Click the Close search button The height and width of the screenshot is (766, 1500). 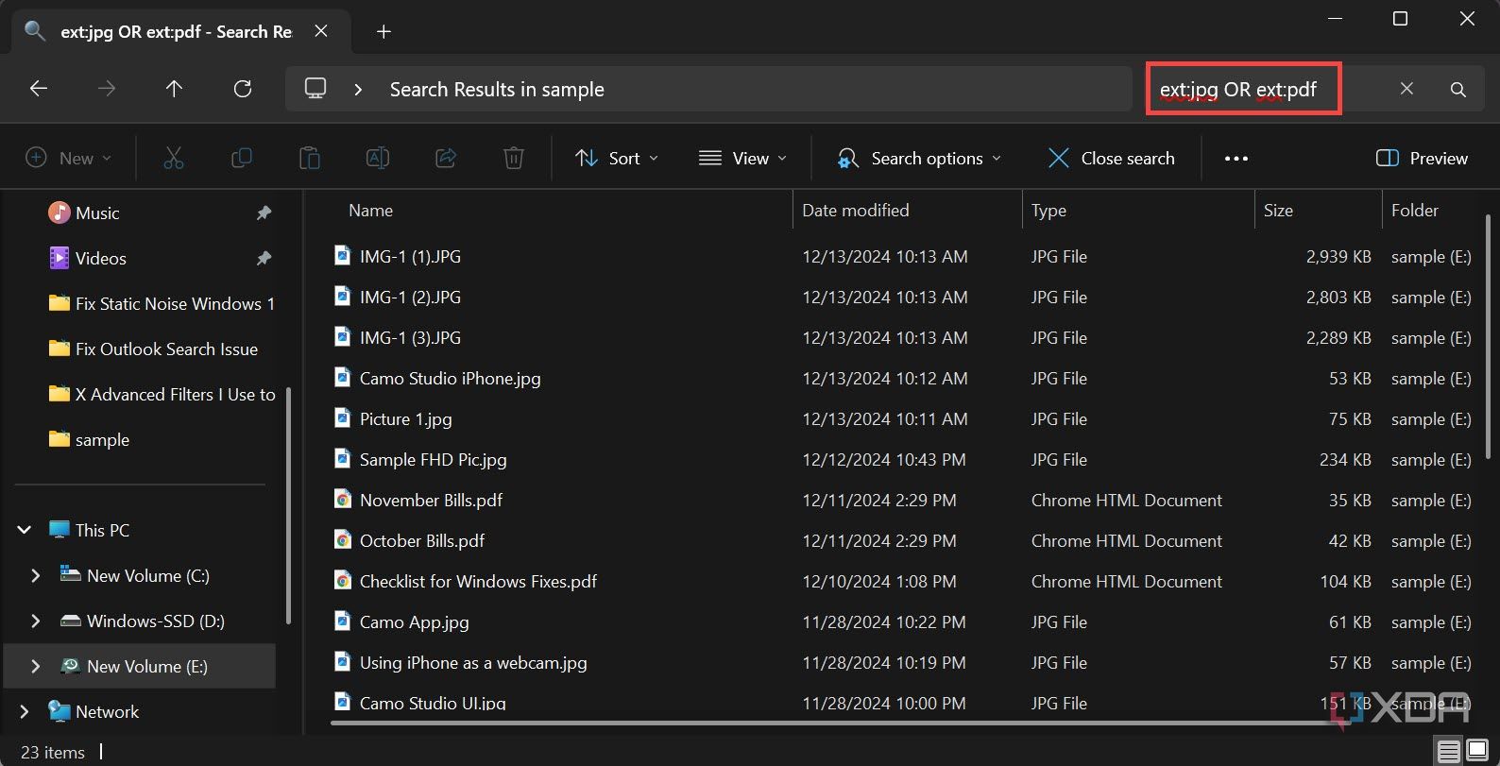point(1111,158)
